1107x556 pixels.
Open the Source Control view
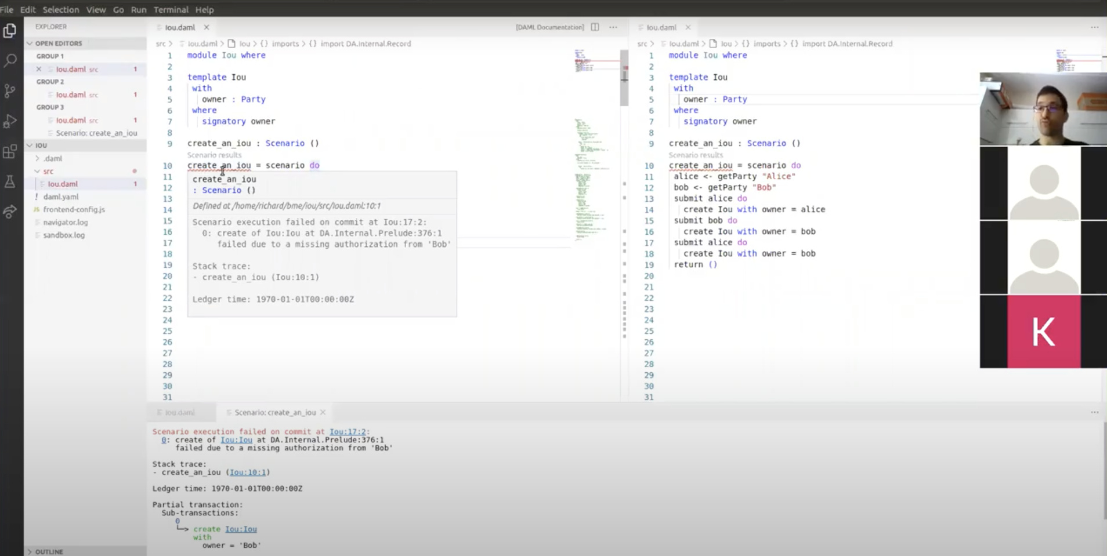10,91
